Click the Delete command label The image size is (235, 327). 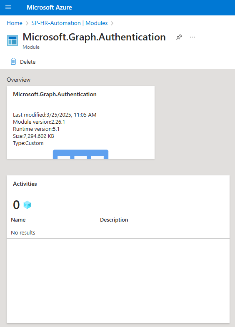click(28, 62)
